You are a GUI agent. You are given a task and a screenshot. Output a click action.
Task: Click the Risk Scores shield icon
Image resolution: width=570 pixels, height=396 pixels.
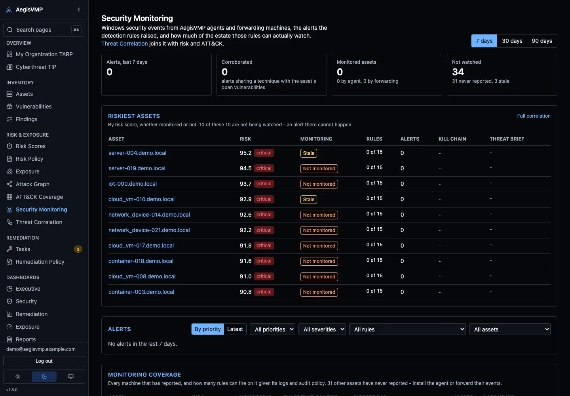[x=9, y=146]
